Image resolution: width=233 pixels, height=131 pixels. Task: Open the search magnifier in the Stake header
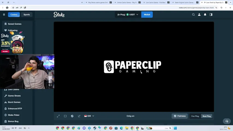[193, 14]
